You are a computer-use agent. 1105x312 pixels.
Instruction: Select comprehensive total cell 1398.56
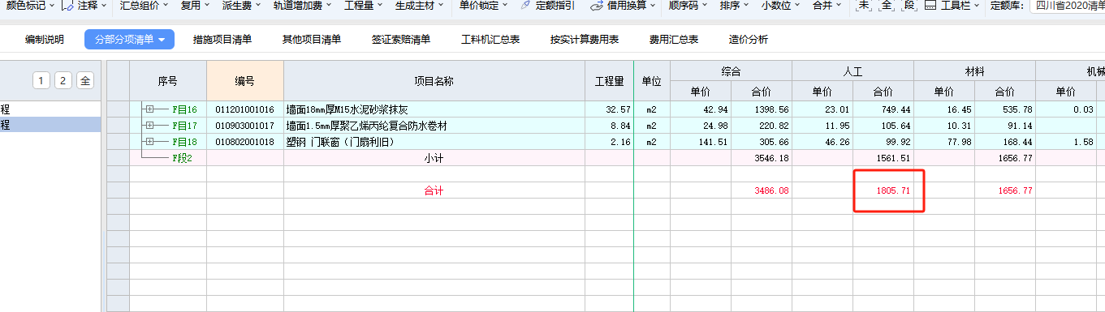click(x=762, y=109)
